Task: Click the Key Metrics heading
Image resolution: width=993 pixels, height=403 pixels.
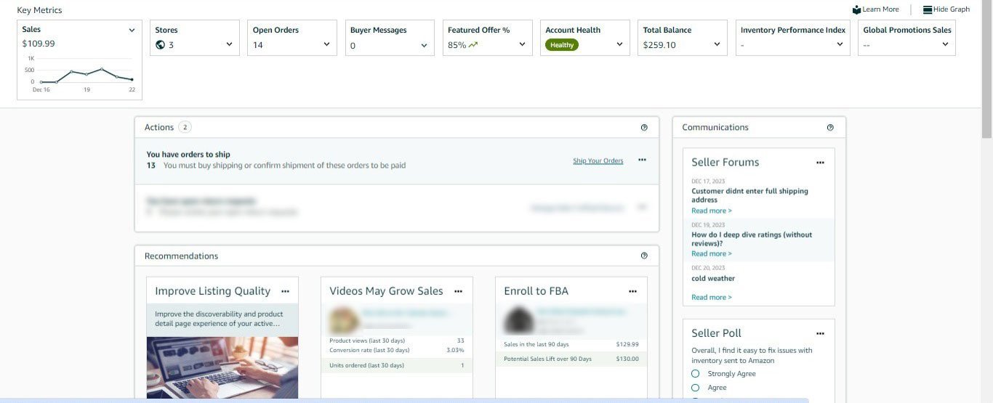Action: (39, 10)
